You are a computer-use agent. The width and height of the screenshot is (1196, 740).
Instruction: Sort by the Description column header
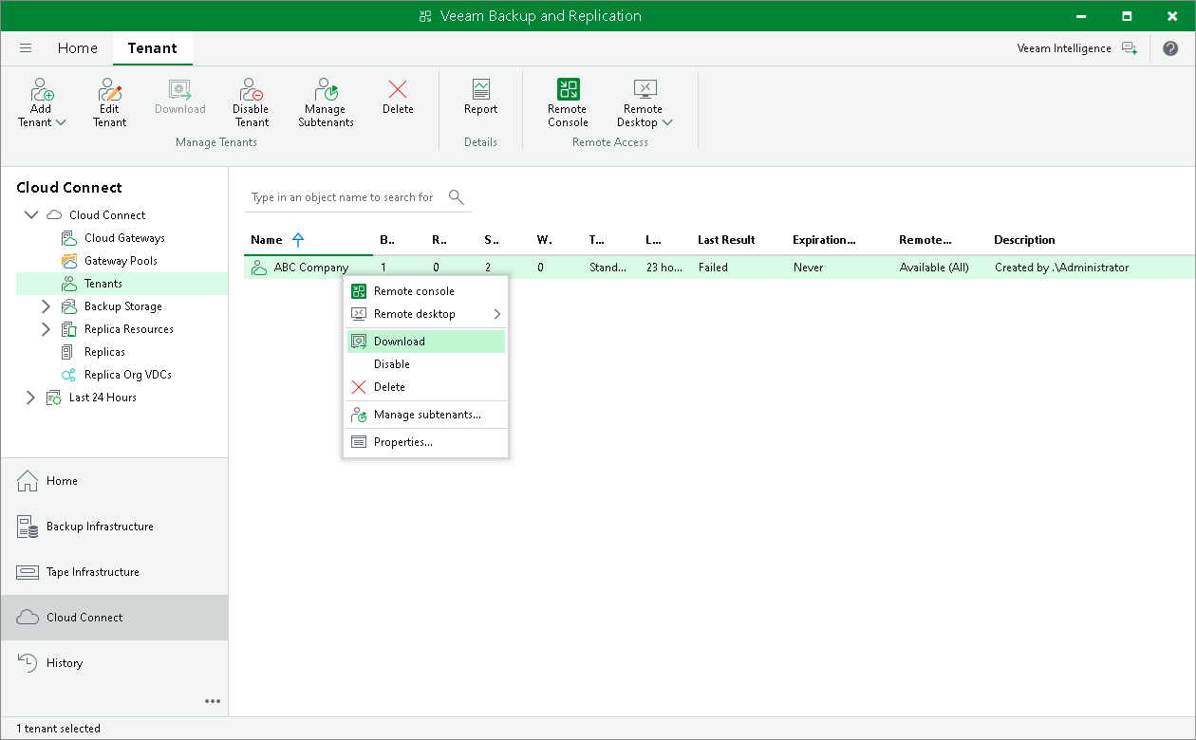(1024, 240)
